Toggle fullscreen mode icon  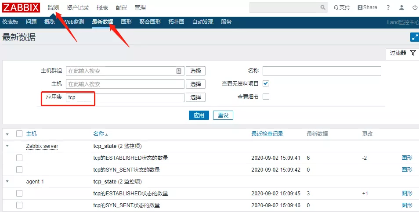pyautogui.click(x=414, y=37)
